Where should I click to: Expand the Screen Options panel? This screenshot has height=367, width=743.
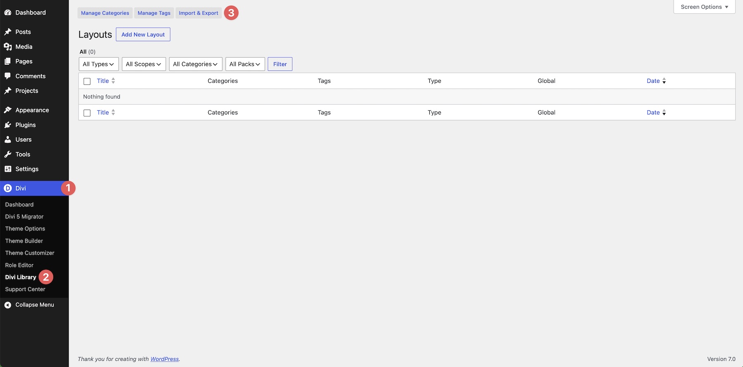[x=705, y=7]
